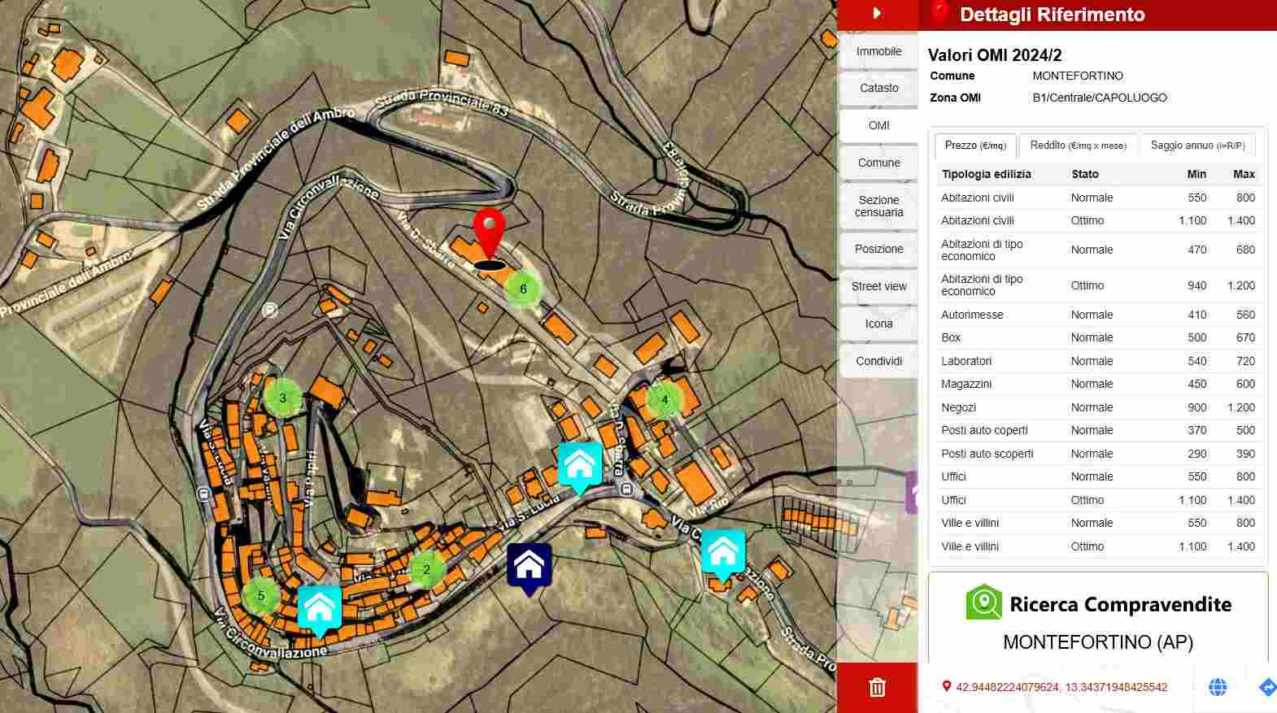Click the red coordinates text
The image size is (1277, 713).
coord(1061,687)
